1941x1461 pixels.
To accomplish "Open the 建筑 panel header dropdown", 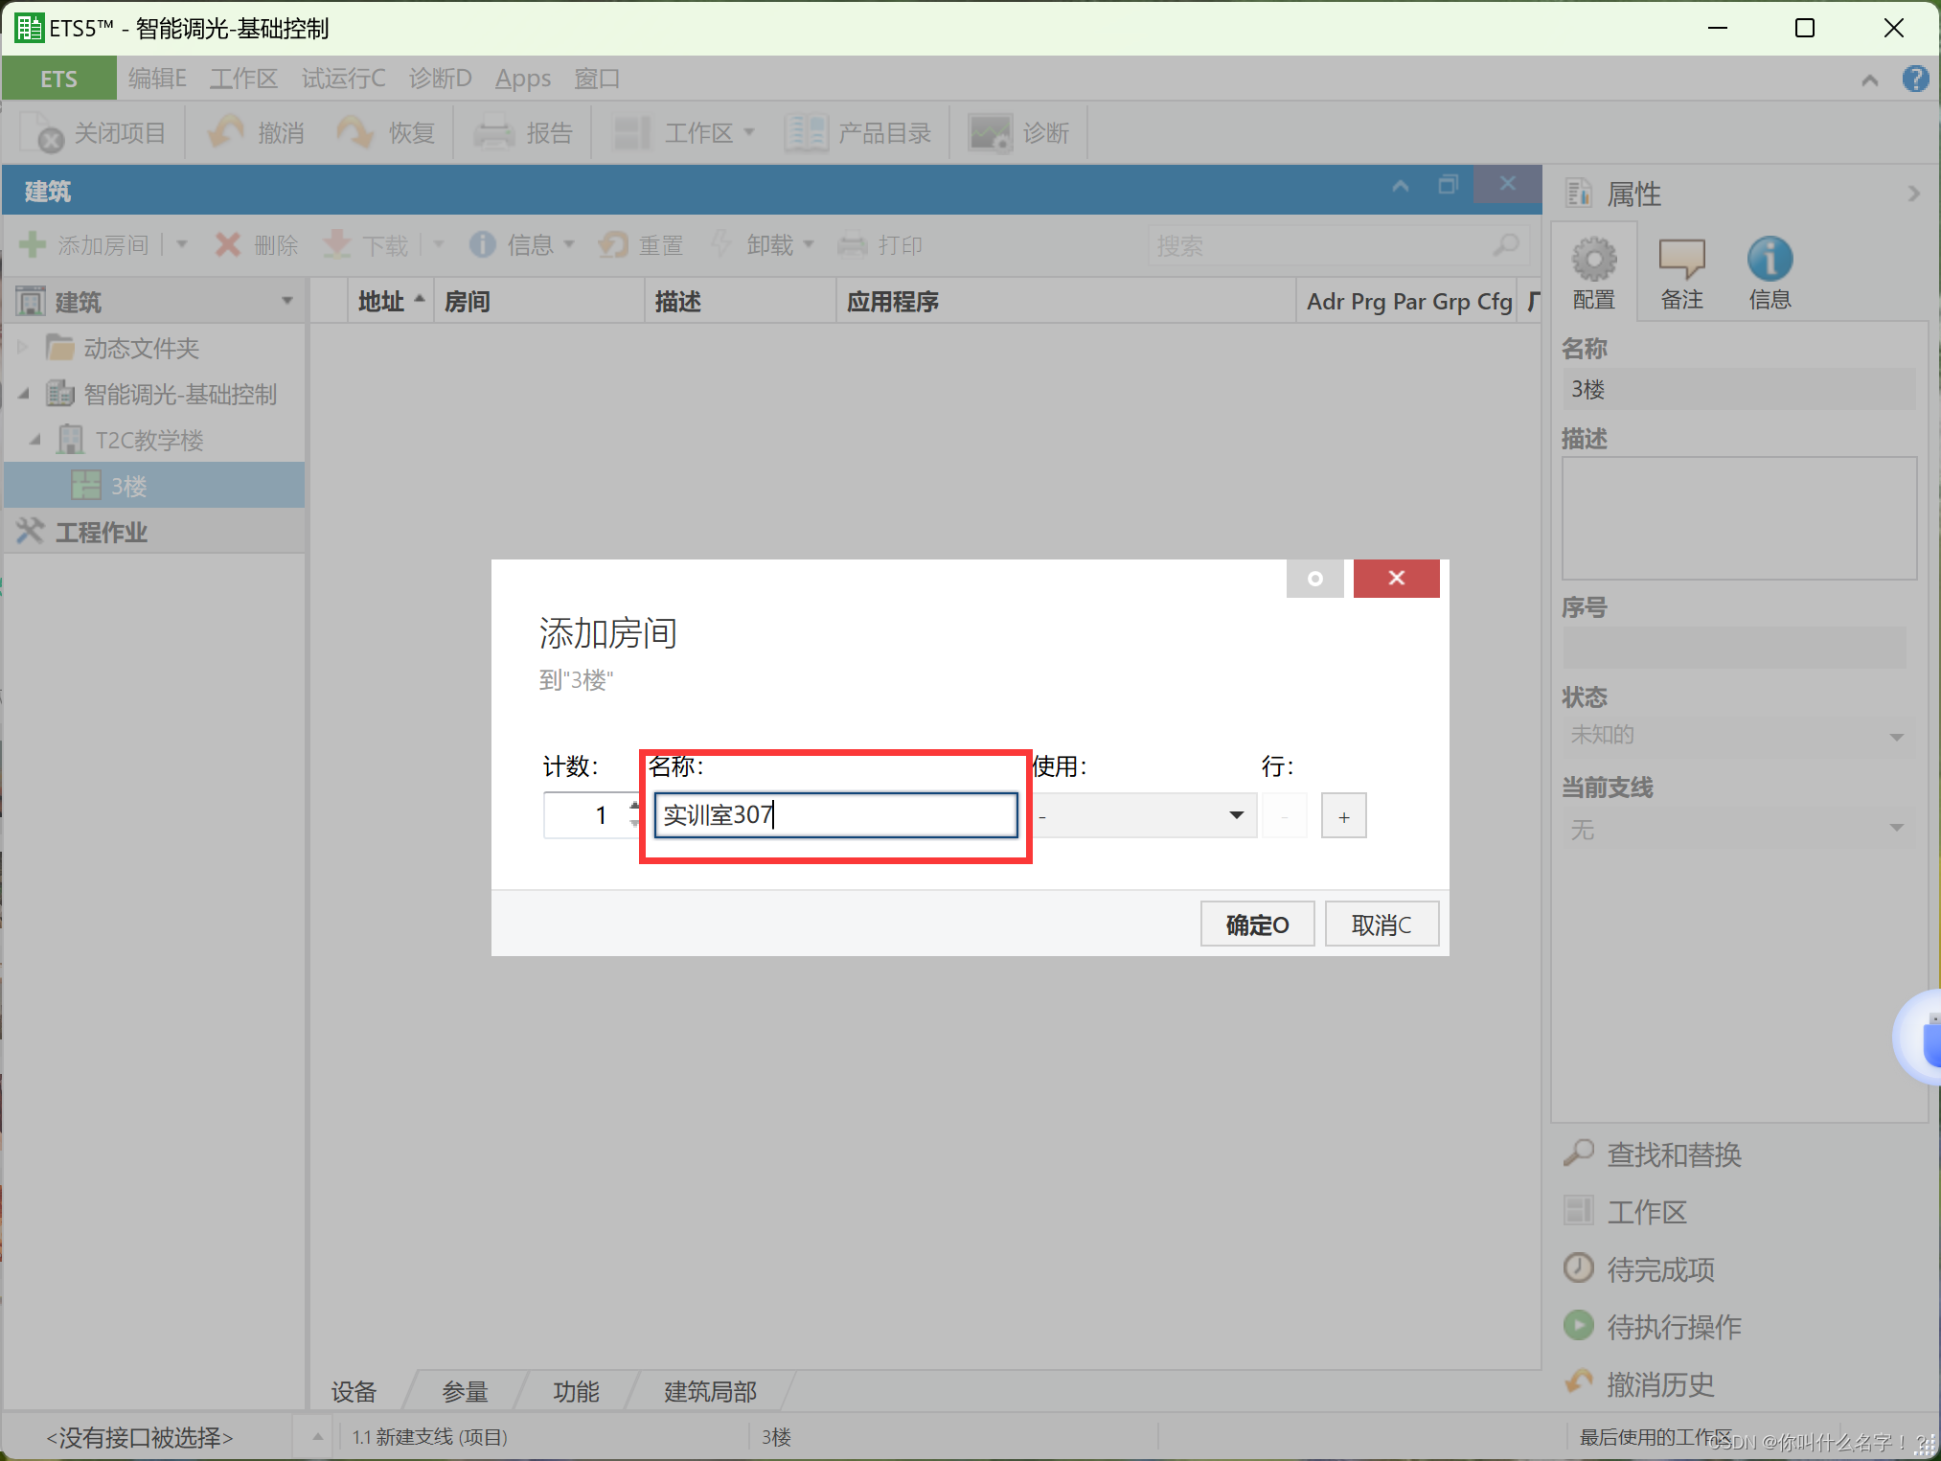I will point(286,302).
